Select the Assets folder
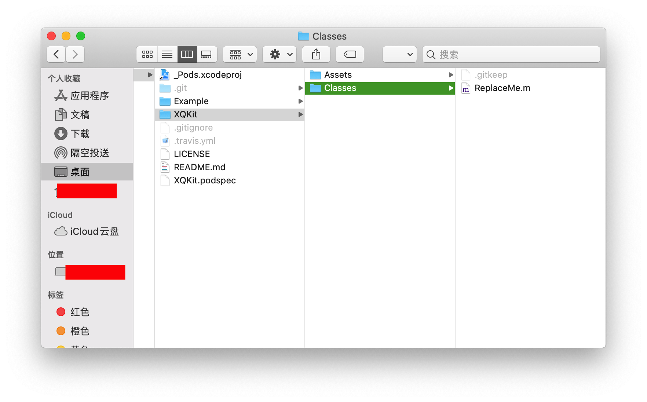Image resolution: width=647 pixels, height=402 pixels. 380,75
